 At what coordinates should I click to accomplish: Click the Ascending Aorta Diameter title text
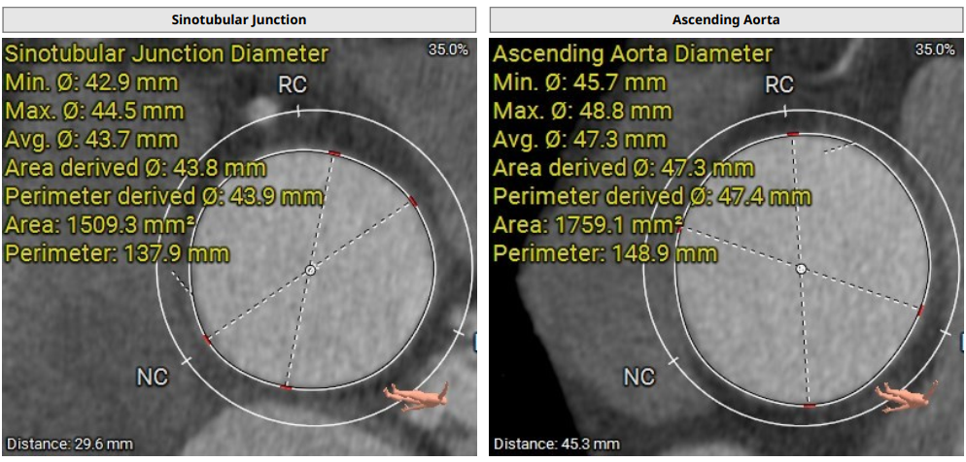click(x=633, y=54)
